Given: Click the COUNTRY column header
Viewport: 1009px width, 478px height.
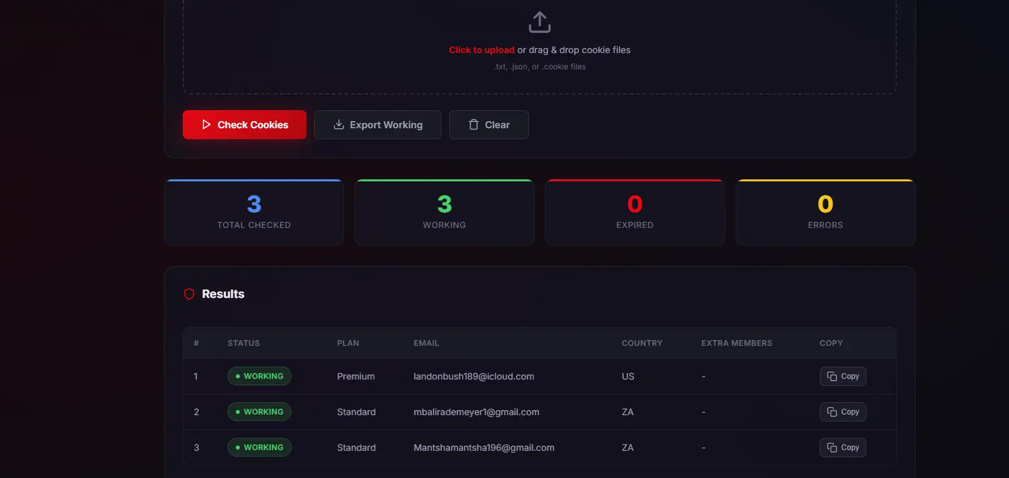Looking at the screenshot, I should (642, 343).
